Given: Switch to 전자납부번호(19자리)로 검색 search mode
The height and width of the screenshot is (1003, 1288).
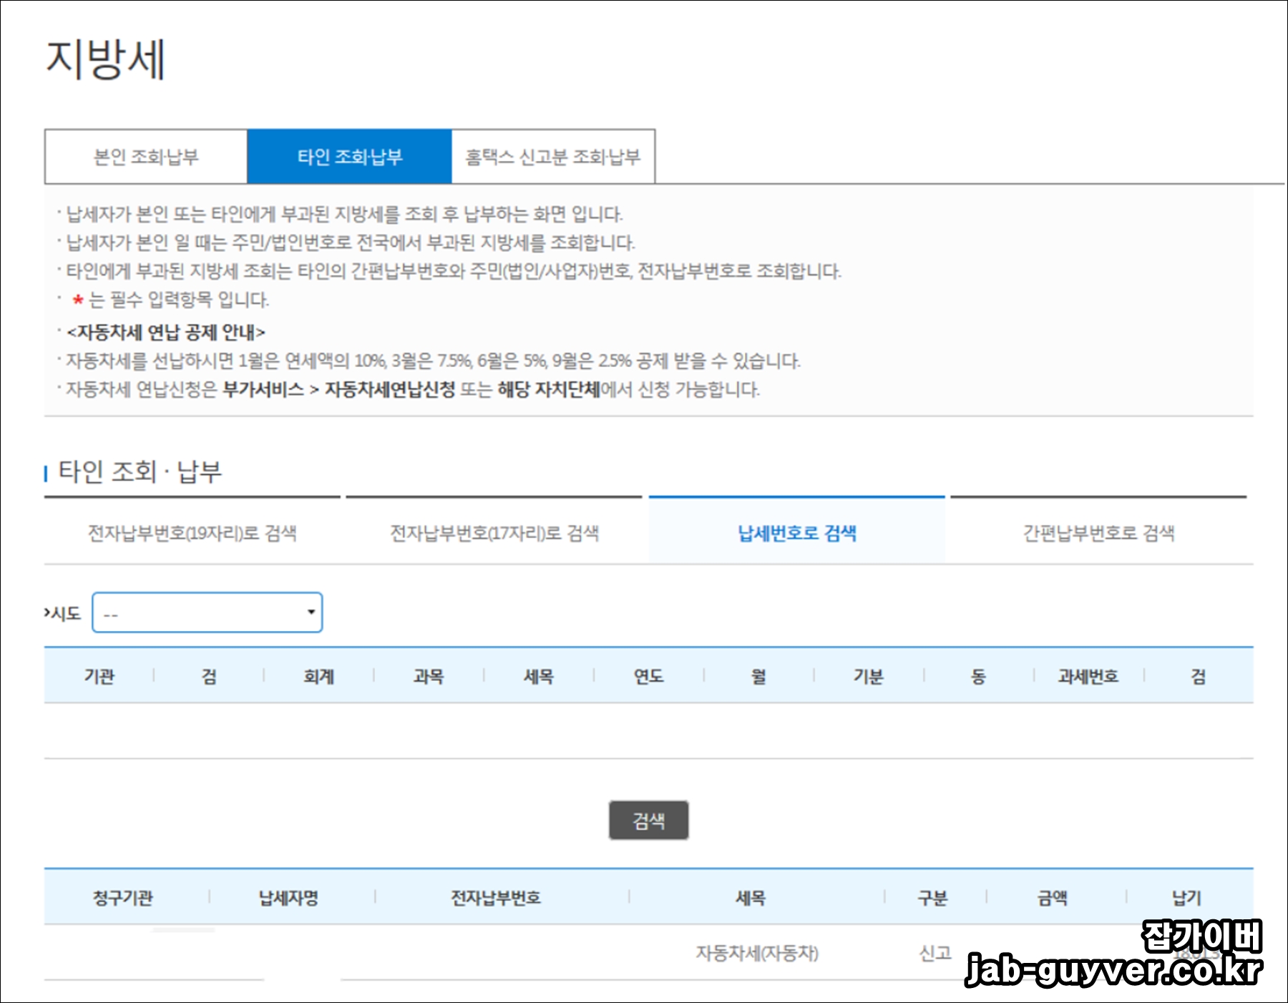Looking at the screenshot, I should coord(193,533).
